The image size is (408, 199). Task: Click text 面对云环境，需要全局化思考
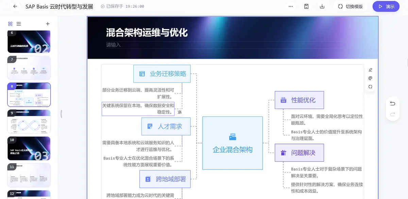click(327, 120)
